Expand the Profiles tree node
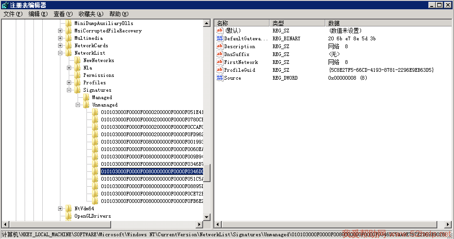454x239 pixels. 69,82
